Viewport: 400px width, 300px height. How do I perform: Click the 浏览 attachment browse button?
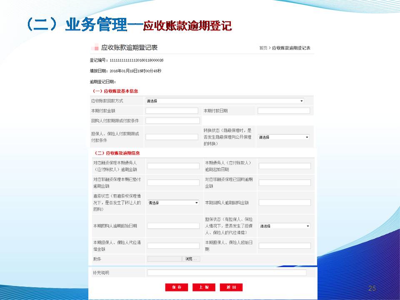point(191,259)
